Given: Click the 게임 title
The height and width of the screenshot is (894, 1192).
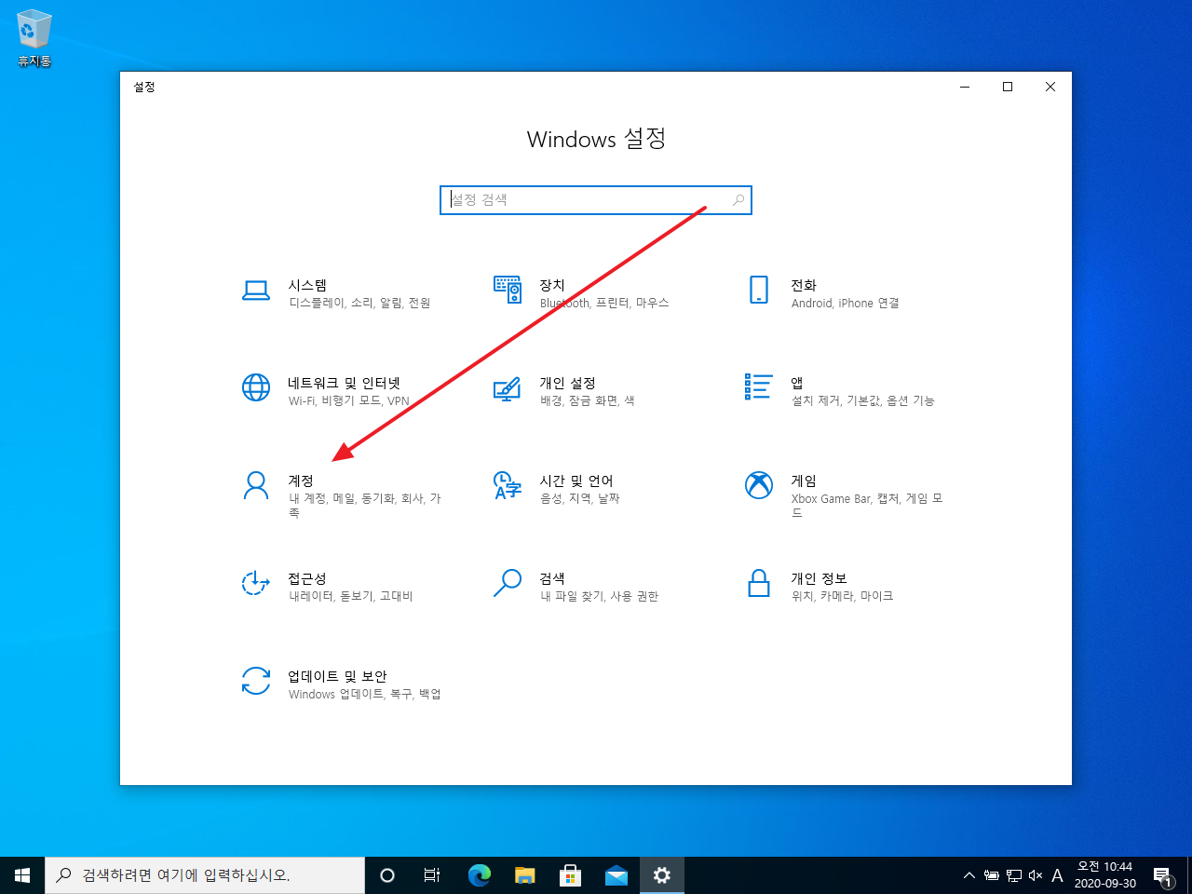Looking at the screenshot, I should pyautogui.click(x=804, y=481).
